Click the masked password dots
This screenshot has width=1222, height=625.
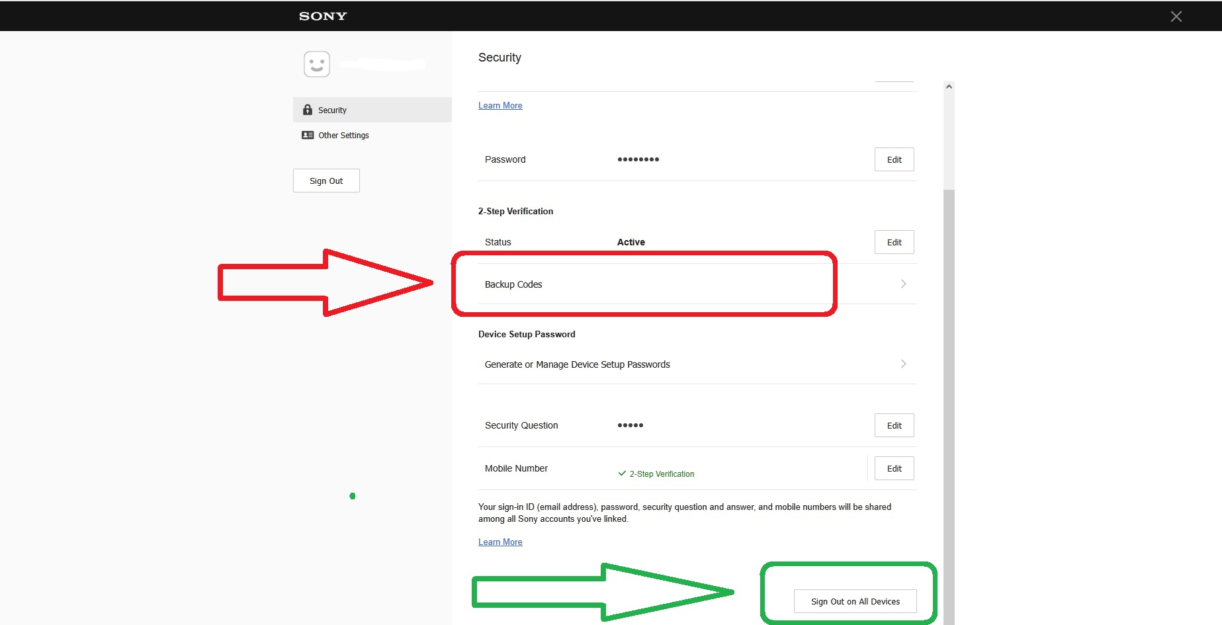[638, 159]
